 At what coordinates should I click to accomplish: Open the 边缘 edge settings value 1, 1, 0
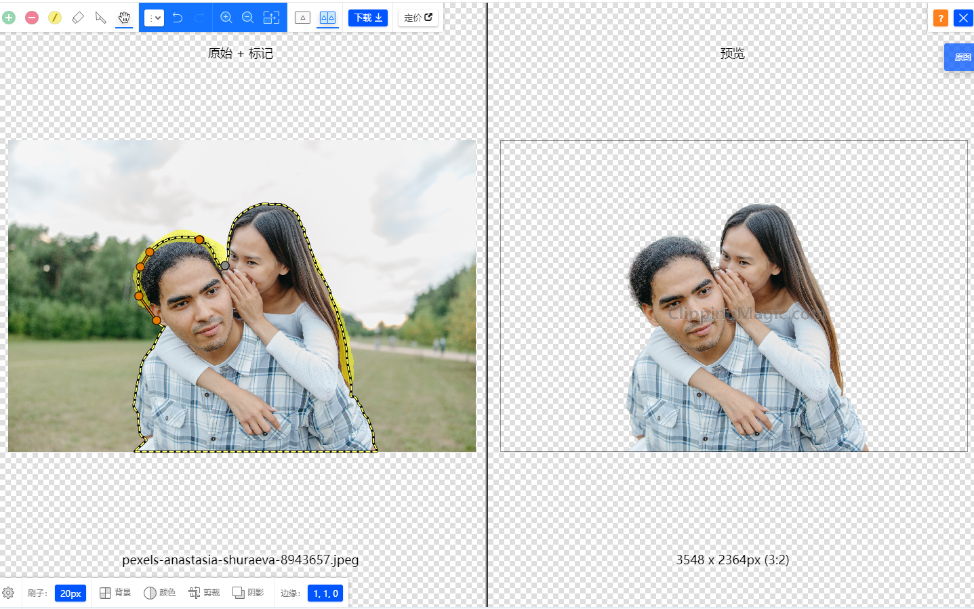point(325,593)
